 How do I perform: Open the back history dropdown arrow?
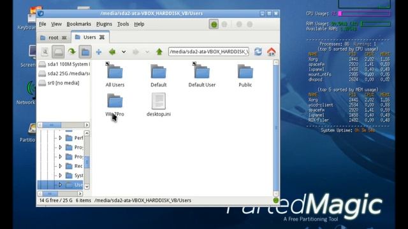124,52
